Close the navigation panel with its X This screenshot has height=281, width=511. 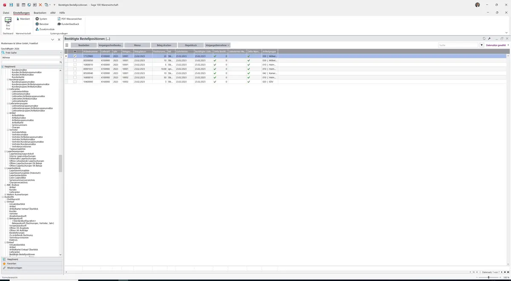tap(59, 40)
